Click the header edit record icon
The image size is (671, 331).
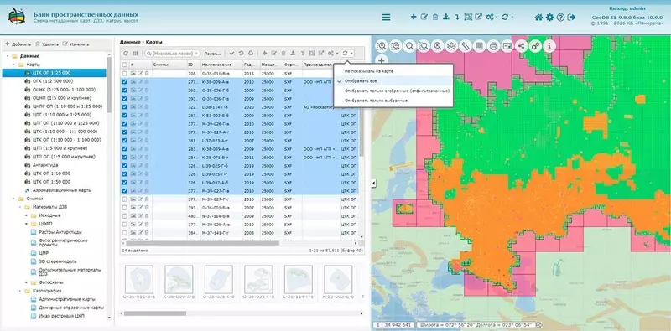(424, 17)
